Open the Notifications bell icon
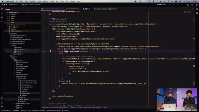 click(197, 9)
